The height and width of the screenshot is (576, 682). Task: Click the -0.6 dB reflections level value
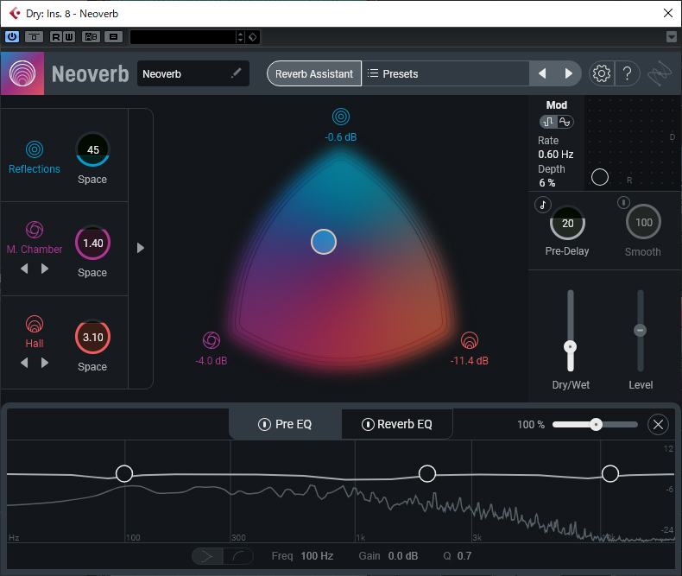(340, 137)
